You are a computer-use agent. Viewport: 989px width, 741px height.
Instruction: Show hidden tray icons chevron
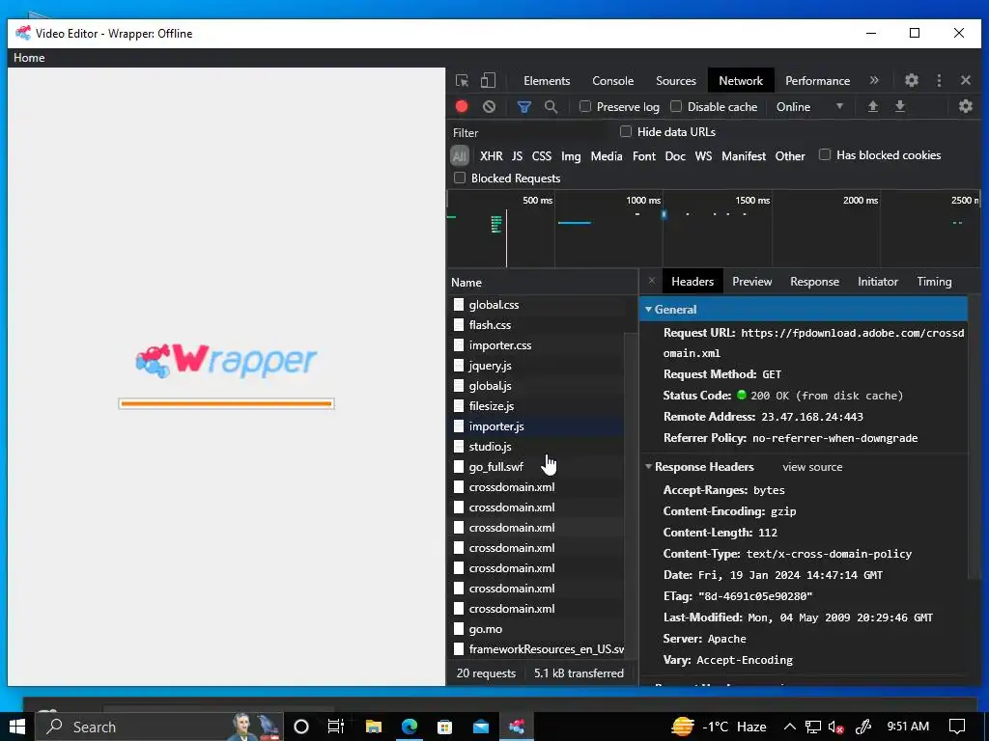pos(790,727)
